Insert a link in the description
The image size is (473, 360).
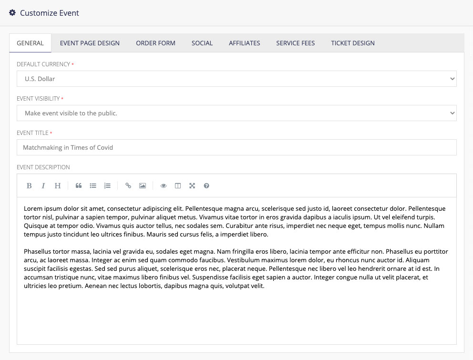128,185
